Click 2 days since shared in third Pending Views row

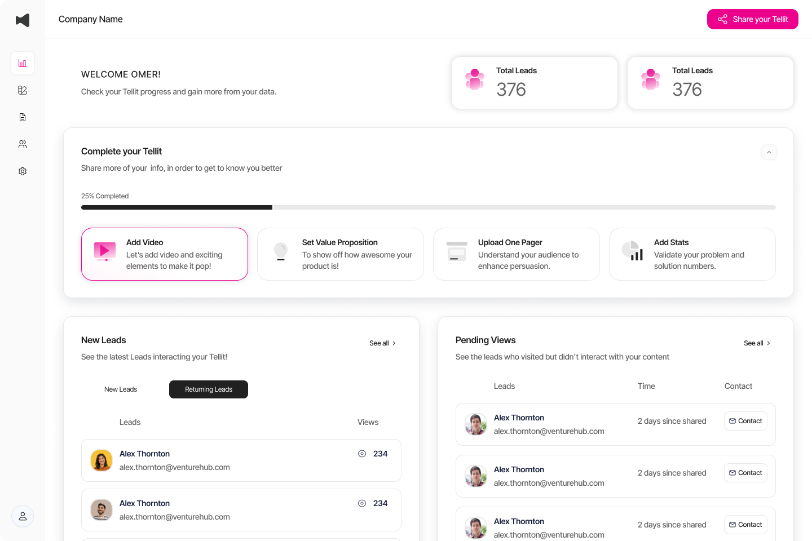(x=672, y=525)
